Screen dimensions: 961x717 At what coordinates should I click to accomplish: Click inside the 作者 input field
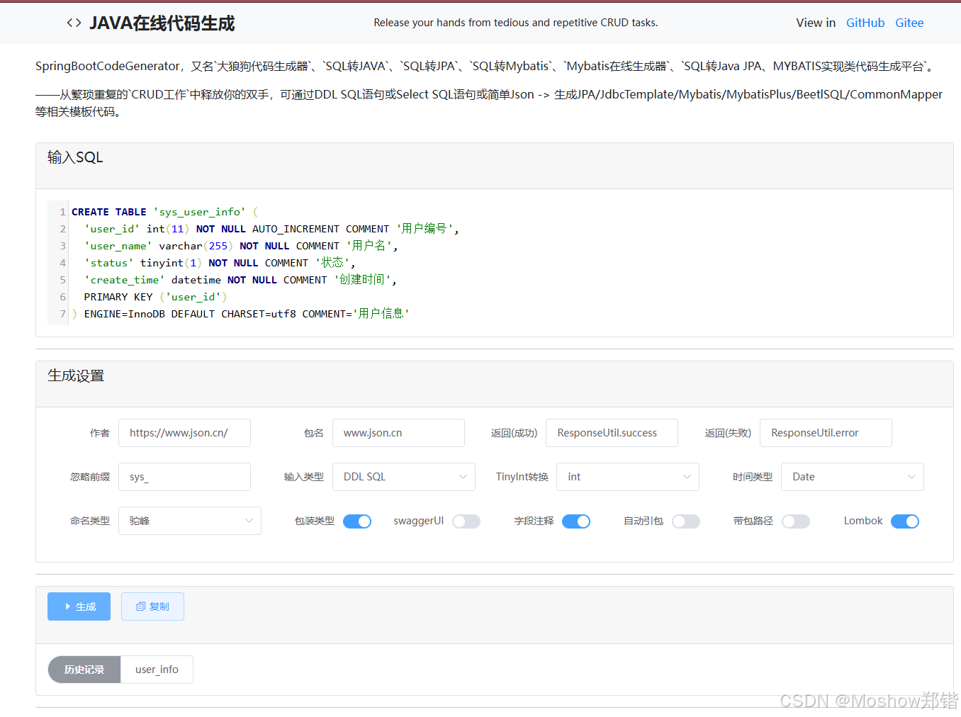(184, 433)
